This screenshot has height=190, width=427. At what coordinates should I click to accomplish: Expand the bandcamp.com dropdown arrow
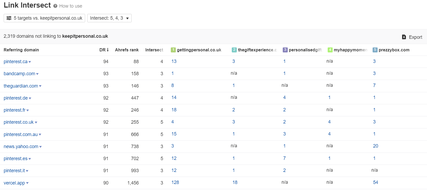pos(37,74)
